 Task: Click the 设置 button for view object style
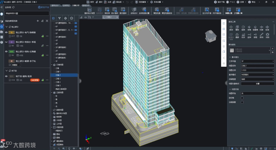click(x=258, y=84)
